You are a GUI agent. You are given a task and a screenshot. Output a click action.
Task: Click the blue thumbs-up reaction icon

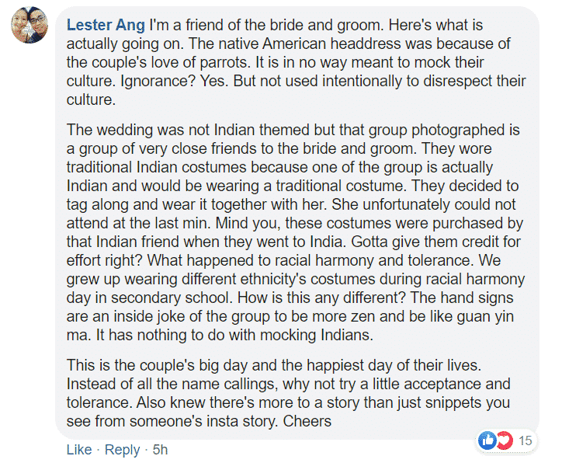click(x=487, y=440)
